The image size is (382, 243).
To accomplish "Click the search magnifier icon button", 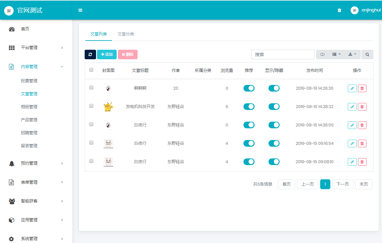I will pos(367,54).
